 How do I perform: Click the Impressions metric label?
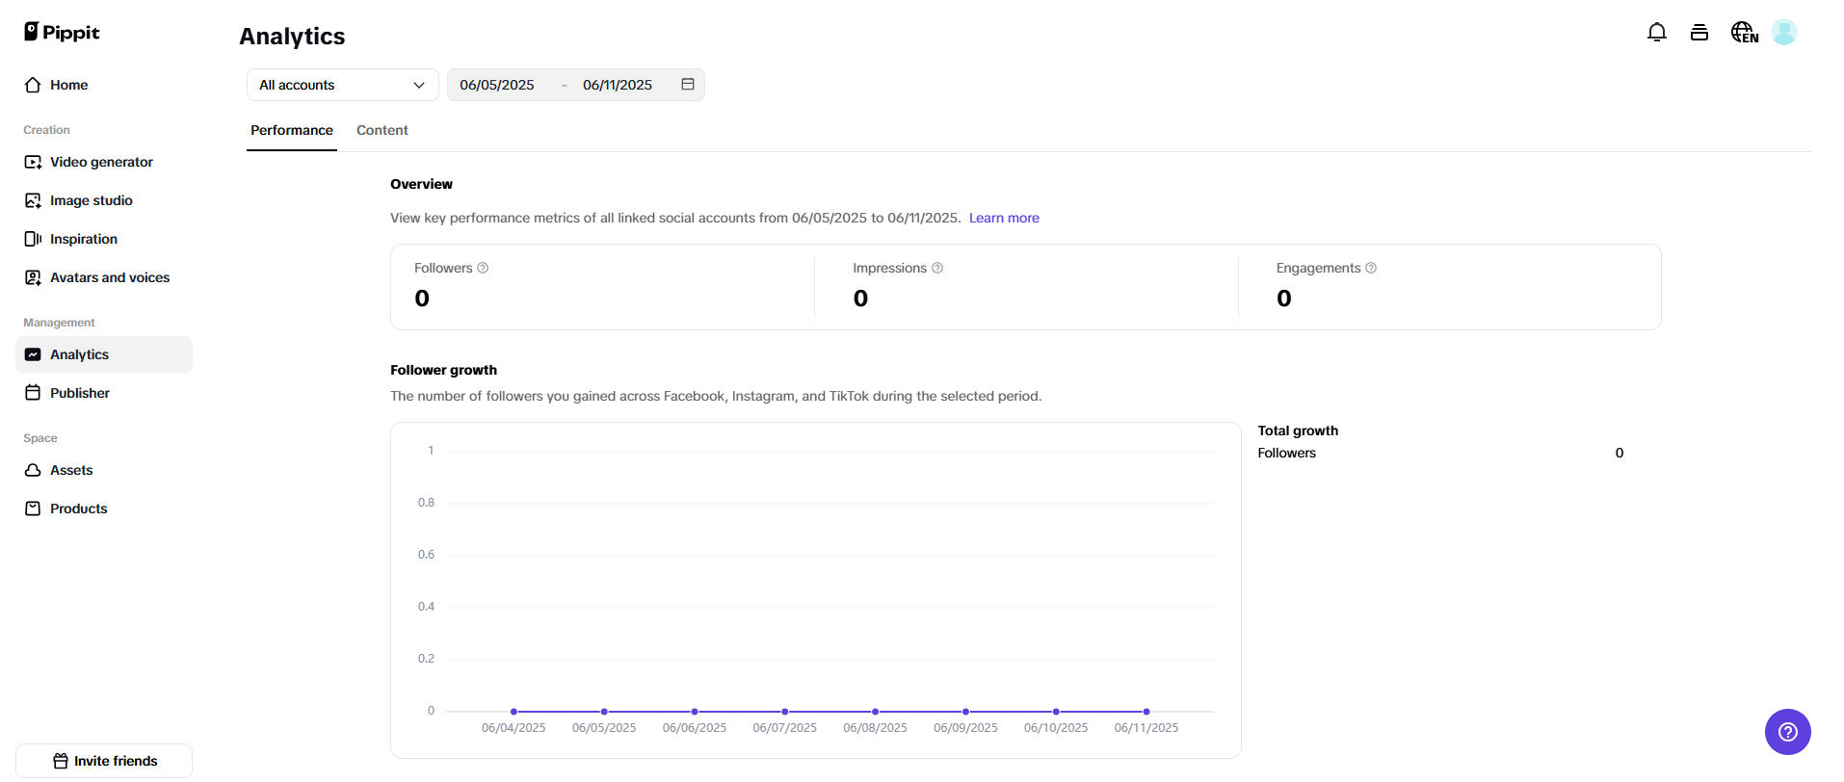pyautogui.click(x=889, y=268)
